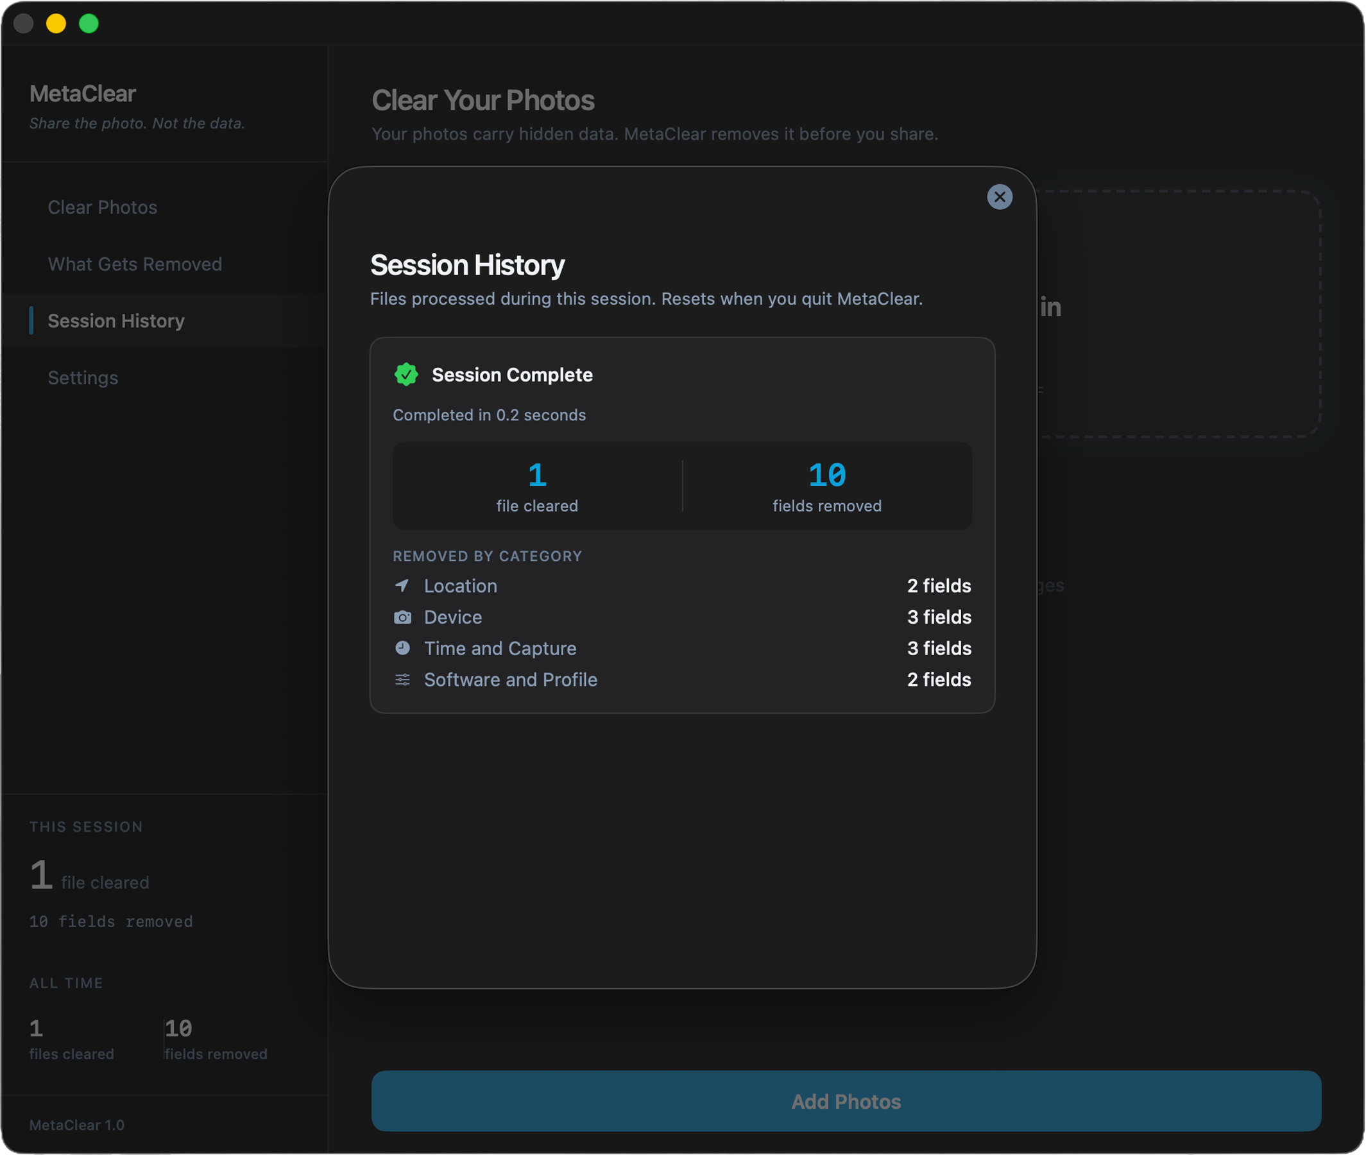Select the Time and Capture label
Viewport: 1366px width, 1155px height.
[x=500, y=648]
